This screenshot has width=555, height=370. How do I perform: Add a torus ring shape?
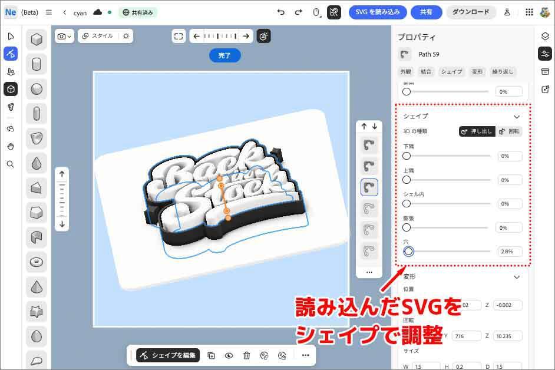click(37, 262)
